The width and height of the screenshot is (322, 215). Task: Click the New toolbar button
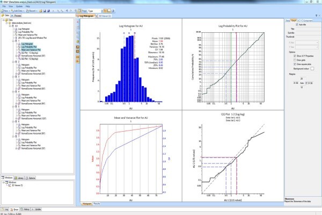point(5,11)
